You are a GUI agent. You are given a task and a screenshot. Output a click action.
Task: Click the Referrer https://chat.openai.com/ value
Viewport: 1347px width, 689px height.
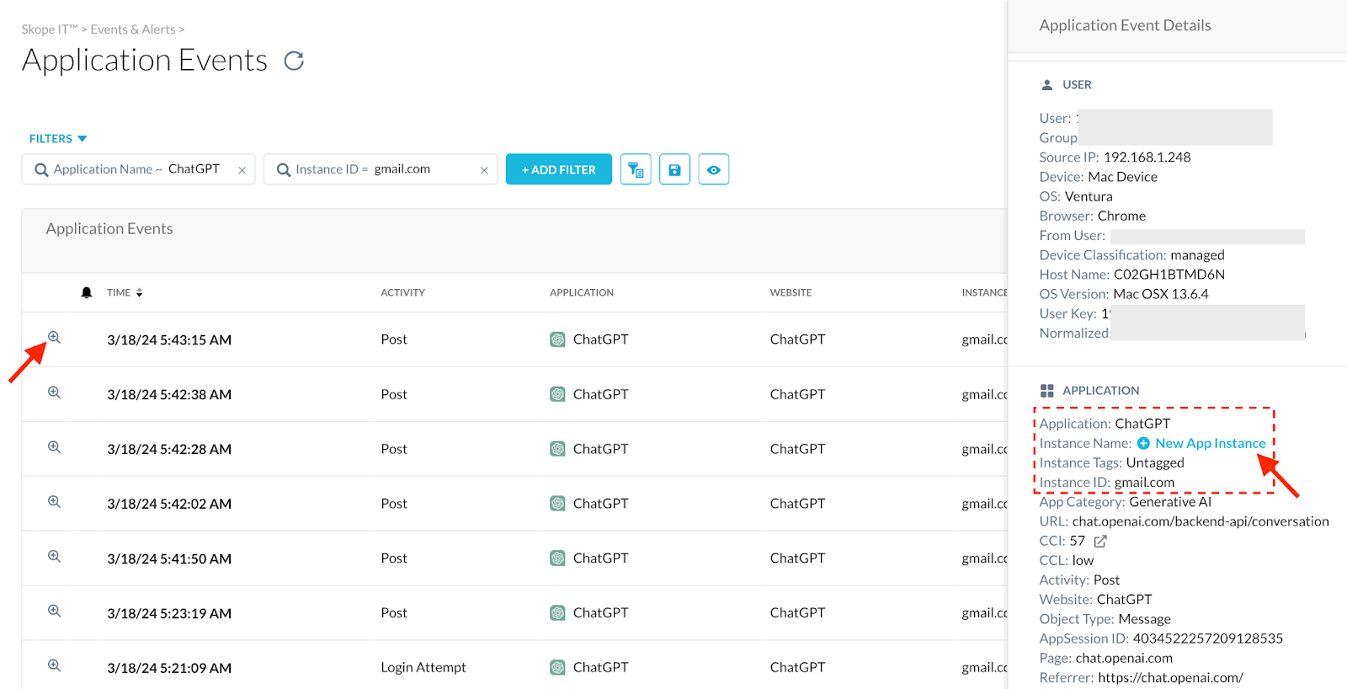pyautogui.click(x=1170, y=677)
